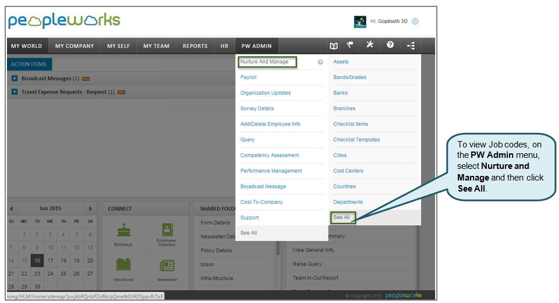Select Organization Updates menu item
The width and height of the screenshot is (559, 303).
[266, 93]
